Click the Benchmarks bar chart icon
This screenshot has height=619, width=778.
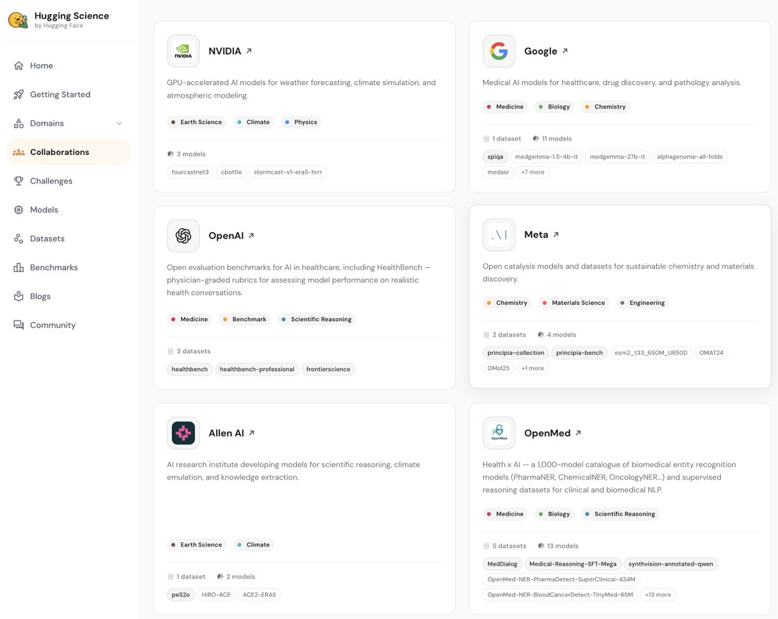(18, 267)
